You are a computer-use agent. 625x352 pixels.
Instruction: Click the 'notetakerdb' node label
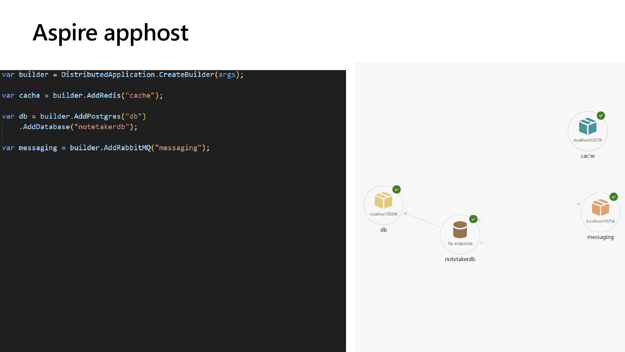pos(460,259)
